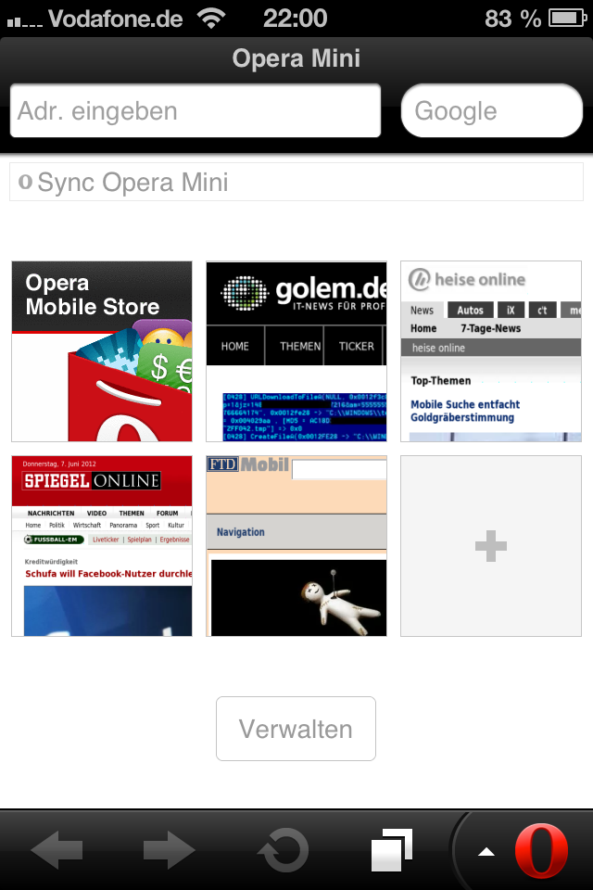Tap the back arrow in bottom toolbar
The image size is (593, 890).
point(57,850)
